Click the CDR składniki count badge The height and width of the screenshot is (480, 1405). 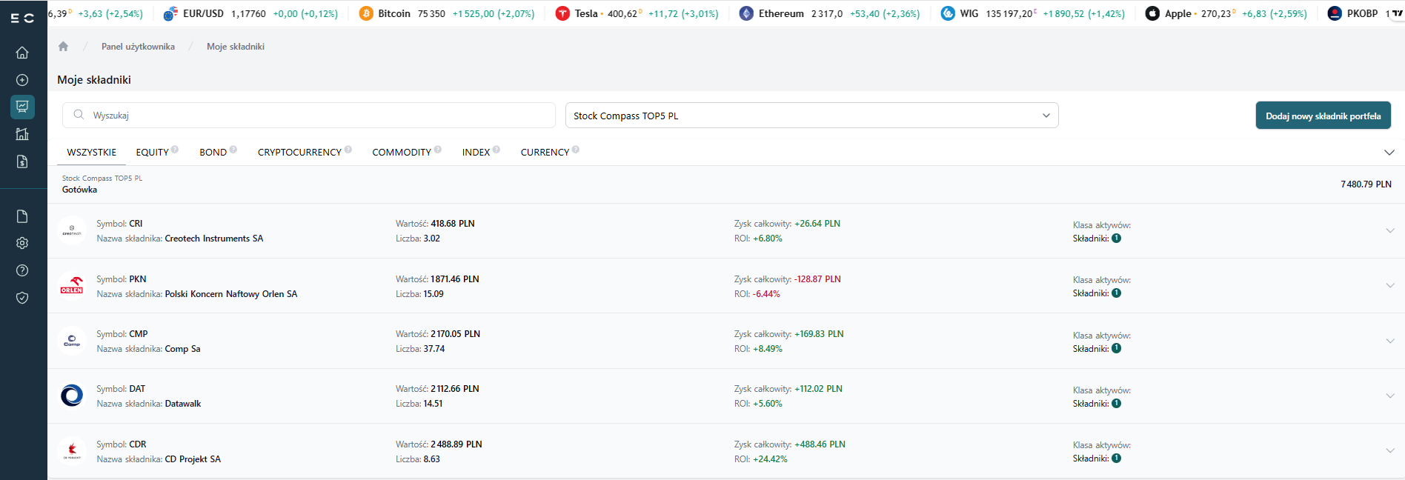click(1116, 459)
